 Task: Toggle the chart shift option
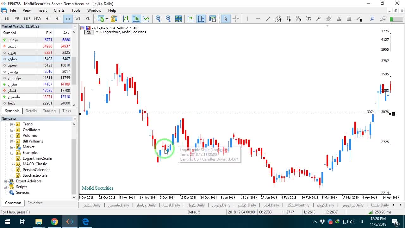201,19
